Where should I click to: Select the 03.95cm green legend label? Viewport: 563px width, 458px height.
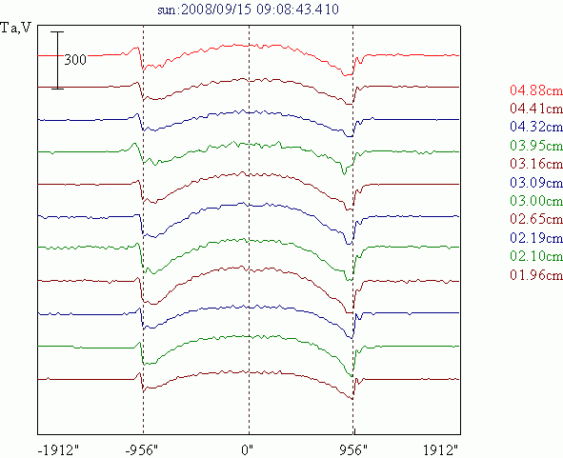[x=536, y=146]
